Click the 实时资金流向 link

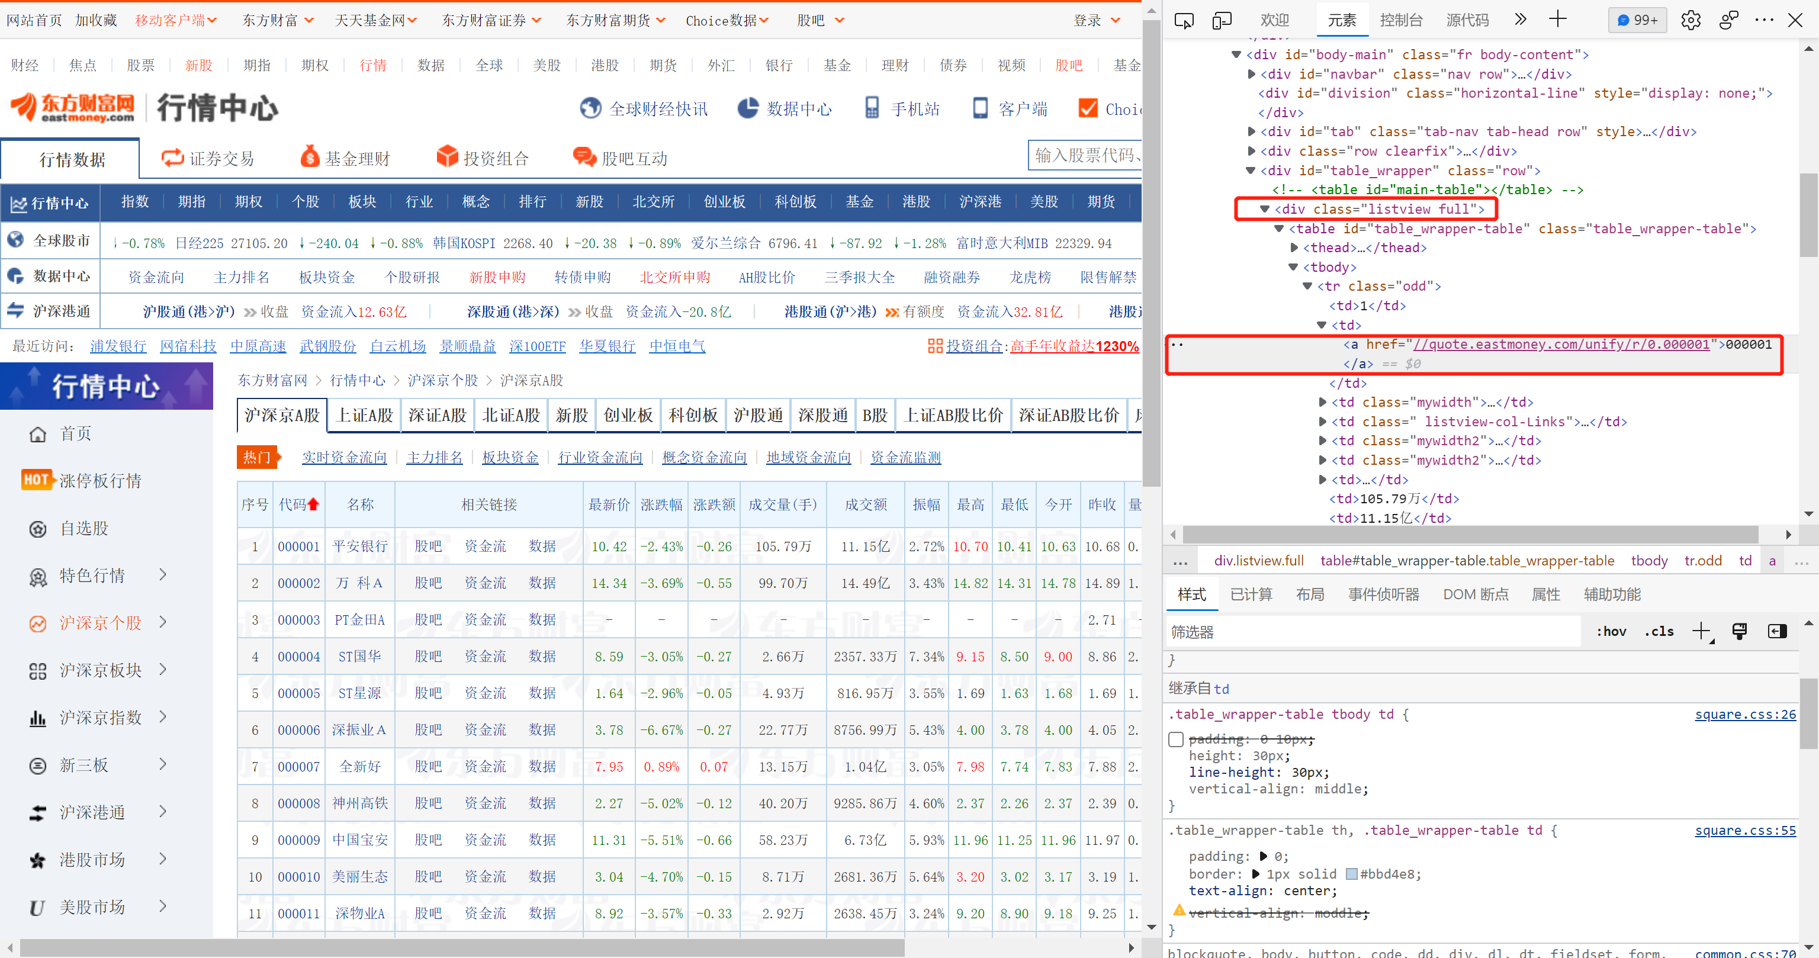pyautogui.click(x=344, y=458)
